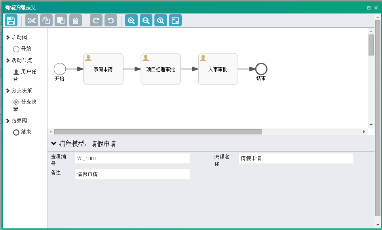Click the Fit to window icon
Screen dimensions: 382x230
tap(175, 20)
